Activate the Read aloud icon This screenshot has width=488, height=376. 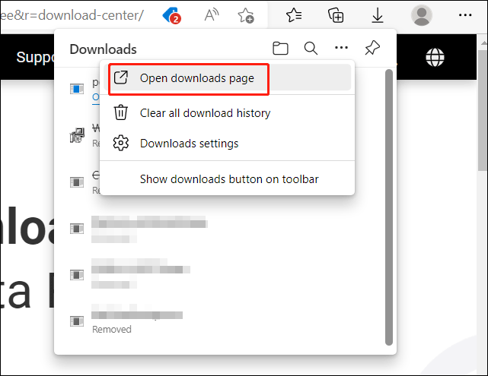pos(212,14)
